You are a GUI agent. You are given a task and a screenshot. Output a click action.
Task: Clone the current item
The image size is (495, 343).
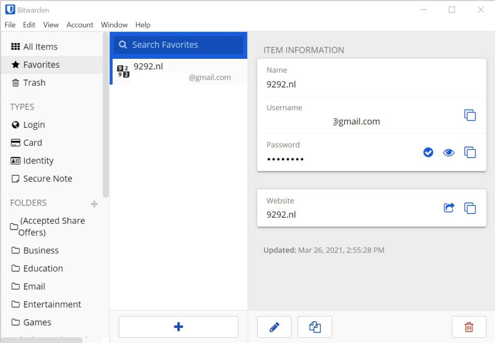point(315,327)
